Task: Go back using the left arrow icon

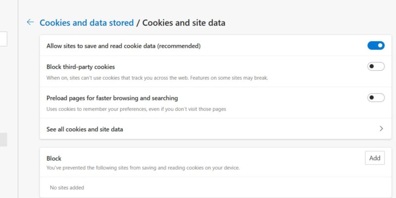Action: [x=30, y=22]
